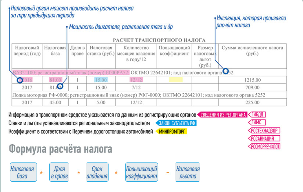303x192 pixels.
Task: Click the РОСАВИАЦИЯ outlined tag
Action: [x=264, y=138]
